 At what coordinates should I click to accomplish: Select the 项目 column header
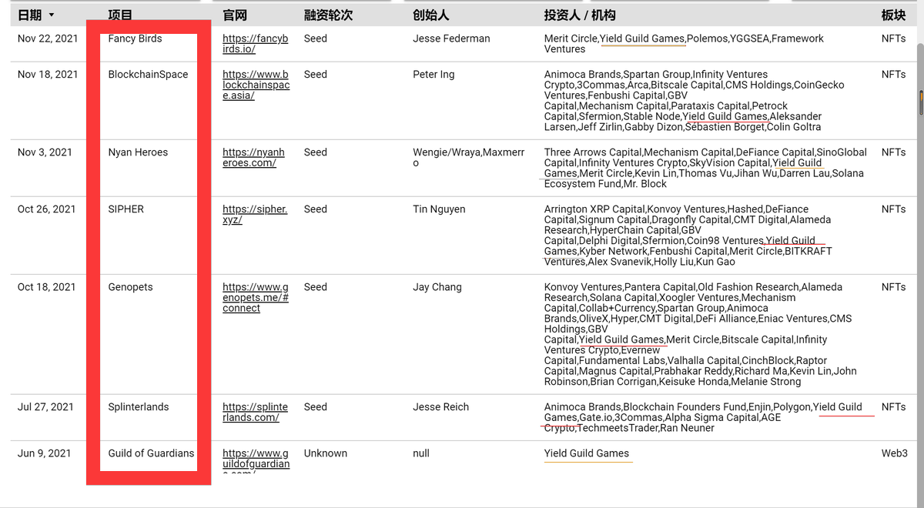coord(118,14)
